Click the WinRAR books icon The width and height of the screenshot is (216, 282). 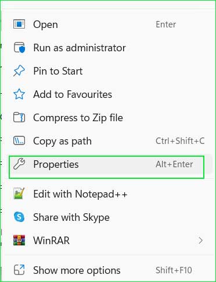(19, 240)
